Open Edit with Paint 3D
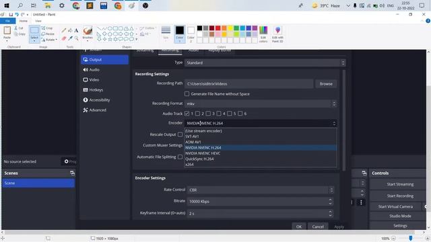The width and height of the screenshot is (431, 242). 277,34
